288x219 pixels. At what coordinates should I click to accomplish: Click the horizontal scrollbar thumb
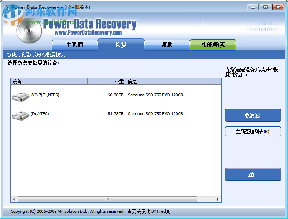pos(107,199)
